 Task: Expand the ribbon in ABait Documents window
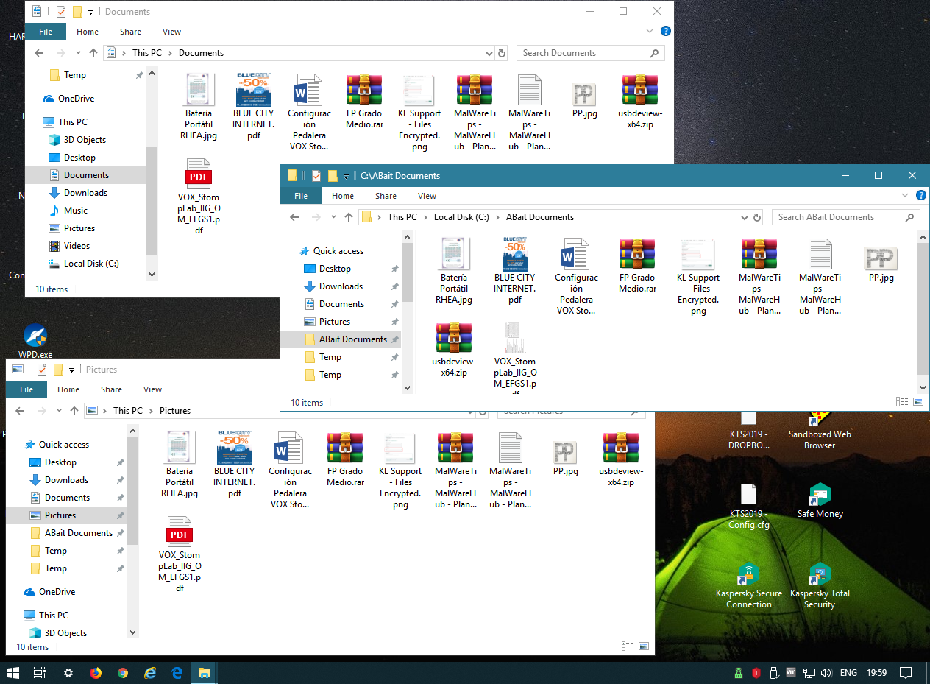(x=906, y=196)
